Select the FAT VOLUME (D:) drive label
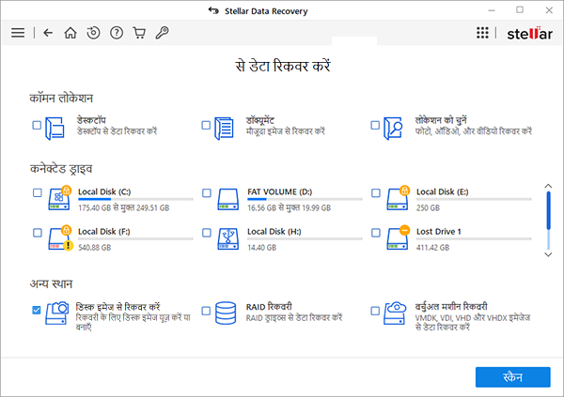Image resolution: width=564 pixels, height=397 pixels. click(281, 191)
